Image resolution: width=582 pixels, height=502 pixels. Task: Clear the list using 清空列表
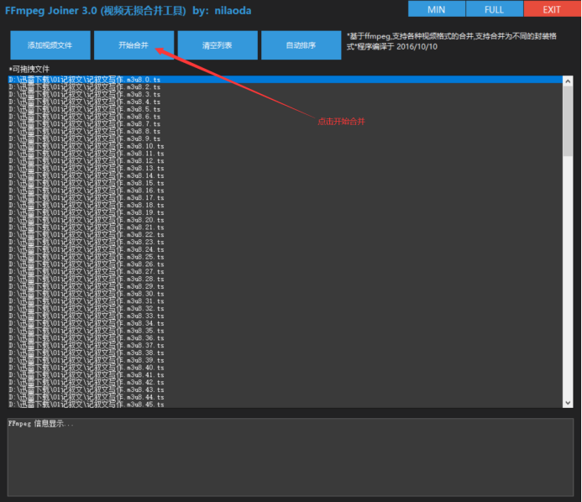(218, 45)
